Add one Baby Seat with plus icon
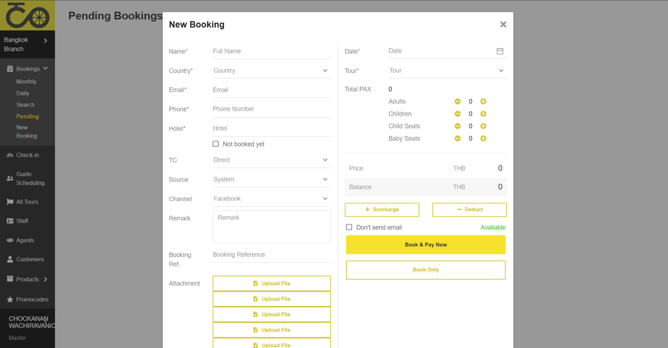 click(483, 138)
